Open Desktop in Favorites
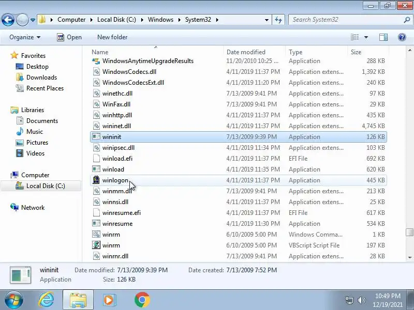 pos(37,67)
